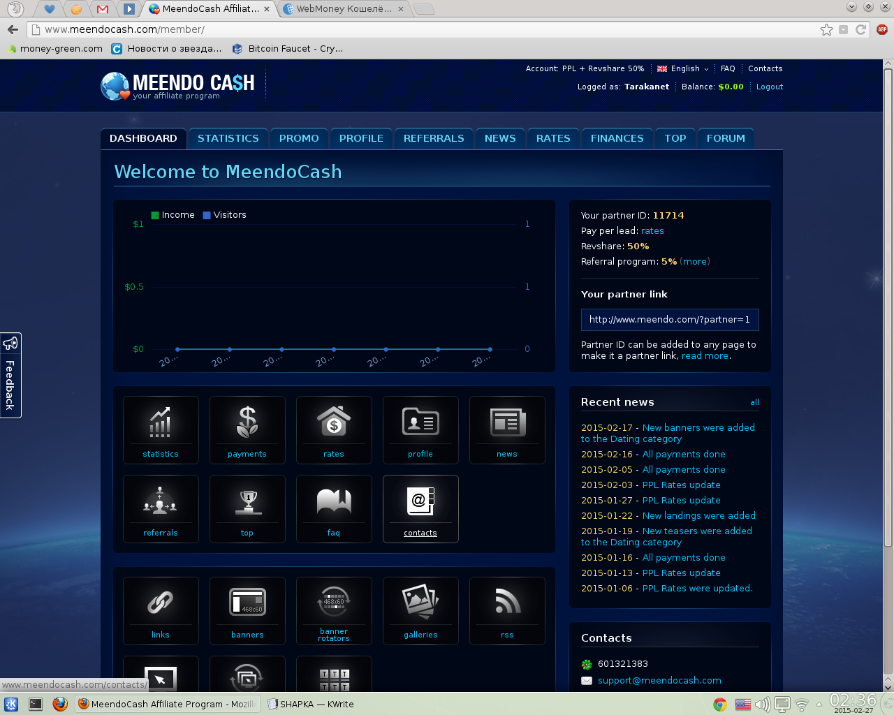Close the MeendoCash browser tab
Image resolution: width=894 pixels, height=715 pixels.
tap(267, 9)
